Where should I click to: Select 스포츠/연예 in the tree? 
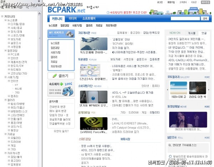point(17,35)
